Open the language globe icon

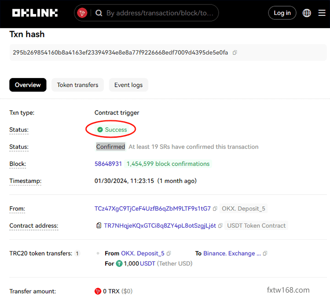[x=307, y=13]
